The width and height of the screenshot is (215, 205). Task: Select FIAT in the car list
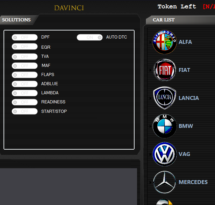[185, 70]
